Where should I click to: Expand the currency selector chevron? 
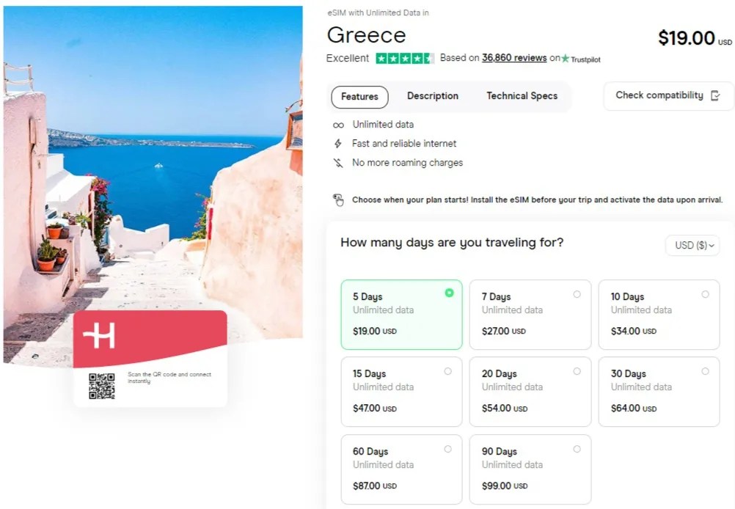click(710, 245)
